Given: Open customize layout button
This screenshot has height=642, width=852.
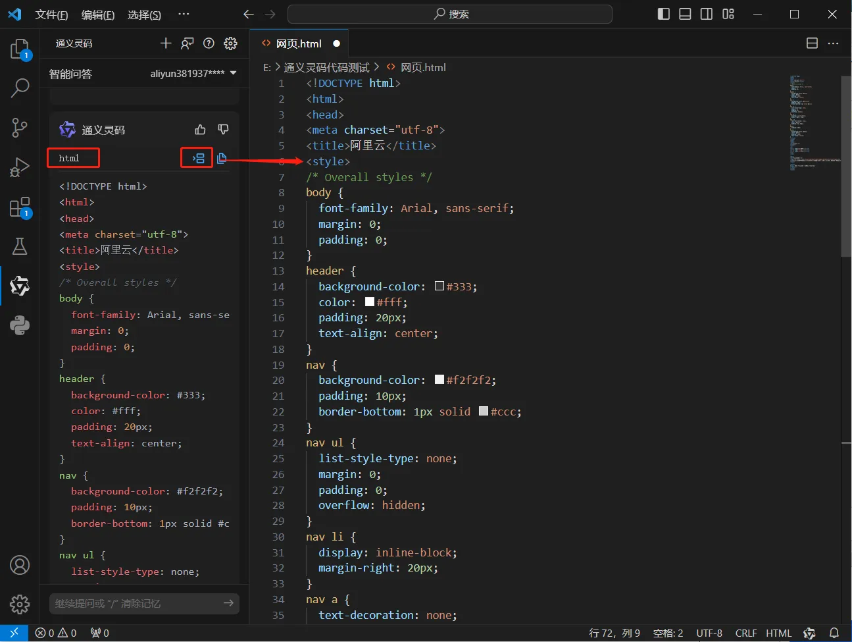Looking at the screenshot, I should coord(728,14).
